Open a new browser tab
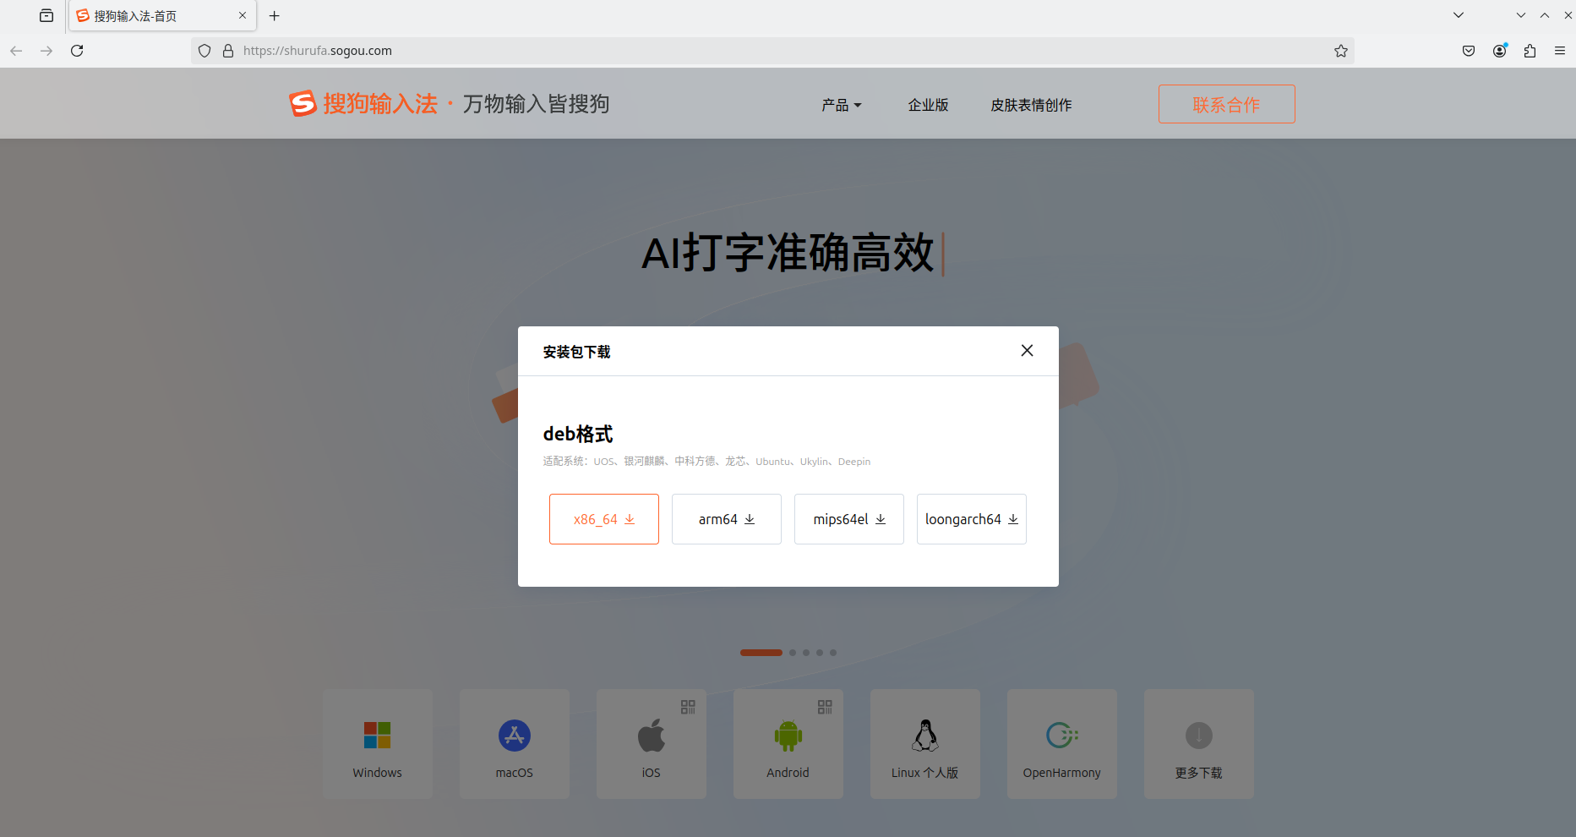Screen dimensions: 1576x837 274,16
